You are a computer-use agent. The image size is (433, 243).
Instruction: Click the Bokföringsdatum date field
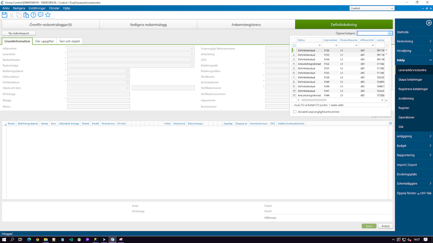coord(98,71)
